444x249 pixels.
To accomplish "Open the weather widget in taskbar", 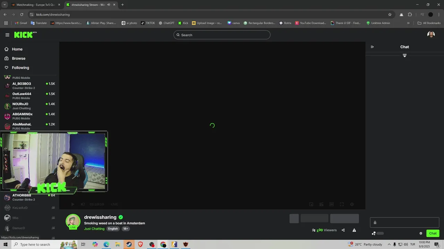I will pyautogui.click(x=365, y=245).
